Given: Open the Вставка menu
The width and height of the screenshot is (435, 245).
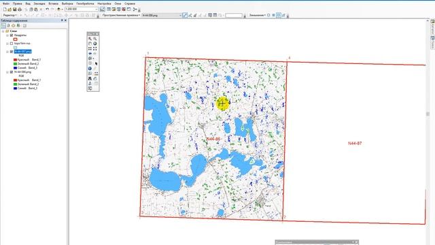Looking at the screenshot, I should click(x=54, y=3).
